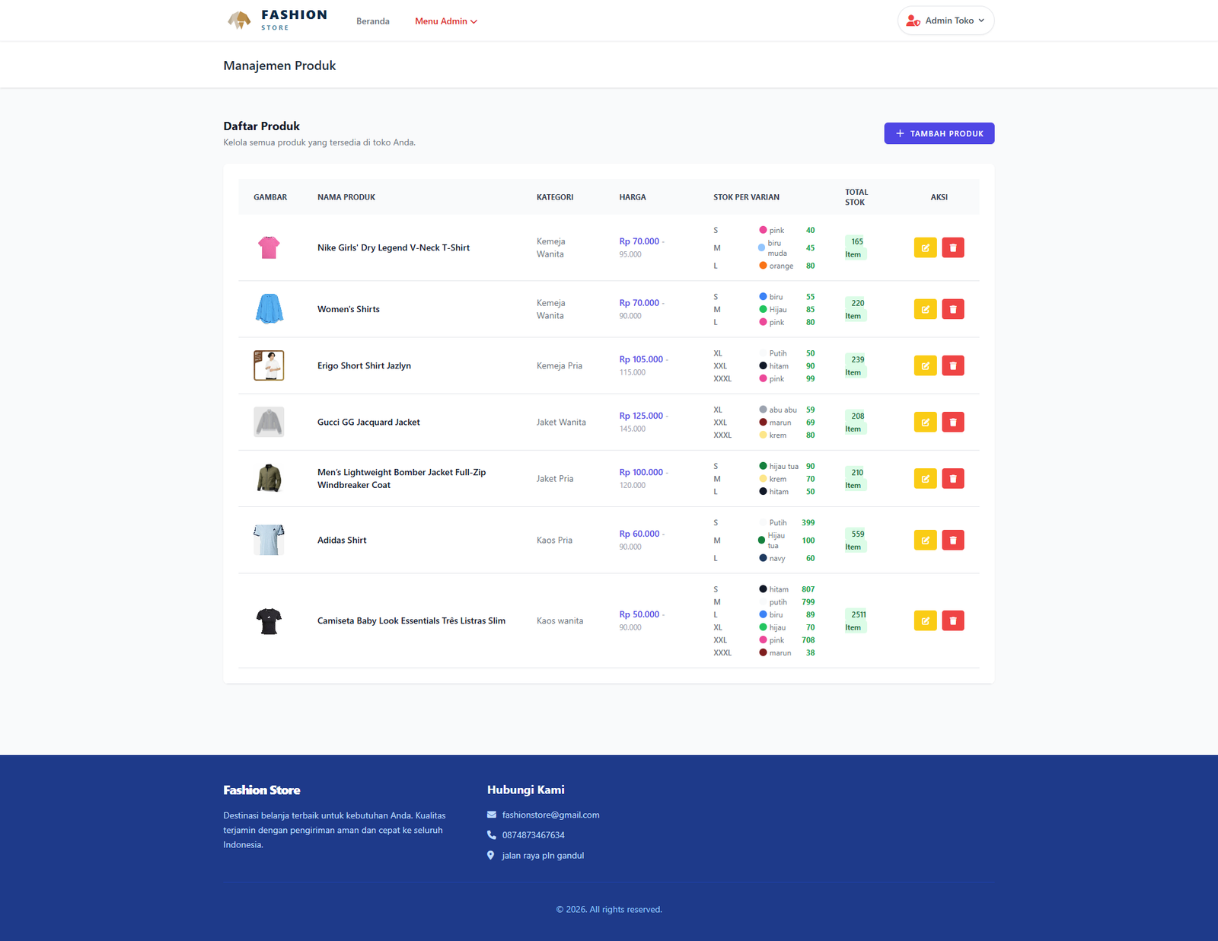The image size is (1218, 941).
Task: Click the Nama Produk column header
Action: pyautogui.click(x=346, y=197)
